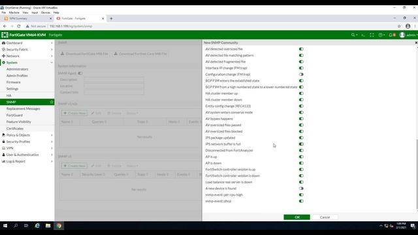Toggle HA cluster member up trap
This screenshot has width=418, height=235.
(301, 93)
